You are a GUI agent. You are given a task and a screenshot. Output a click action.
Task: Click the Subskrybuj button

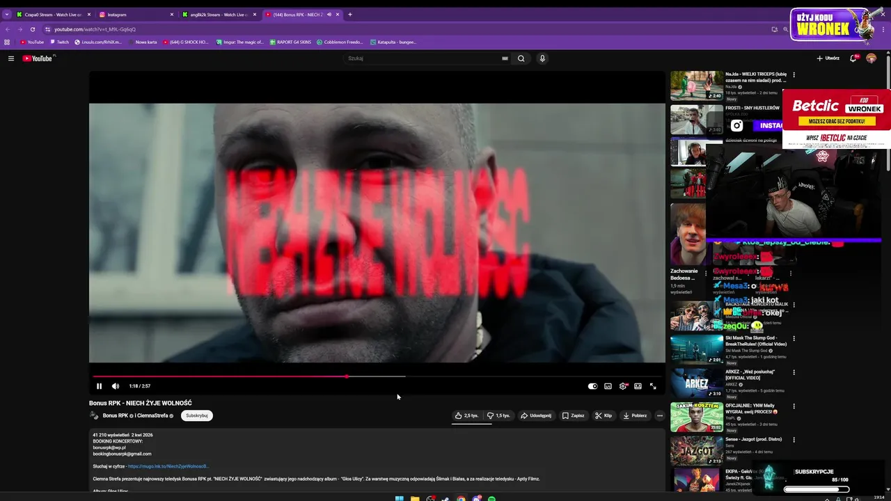tap(197, 415)
